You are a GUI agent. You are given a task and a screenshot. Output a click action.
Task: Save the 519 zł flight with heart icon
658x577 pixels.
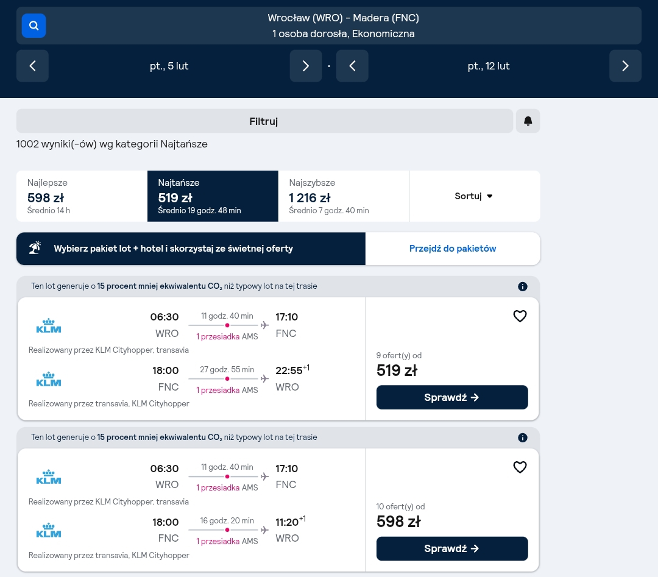520,316
